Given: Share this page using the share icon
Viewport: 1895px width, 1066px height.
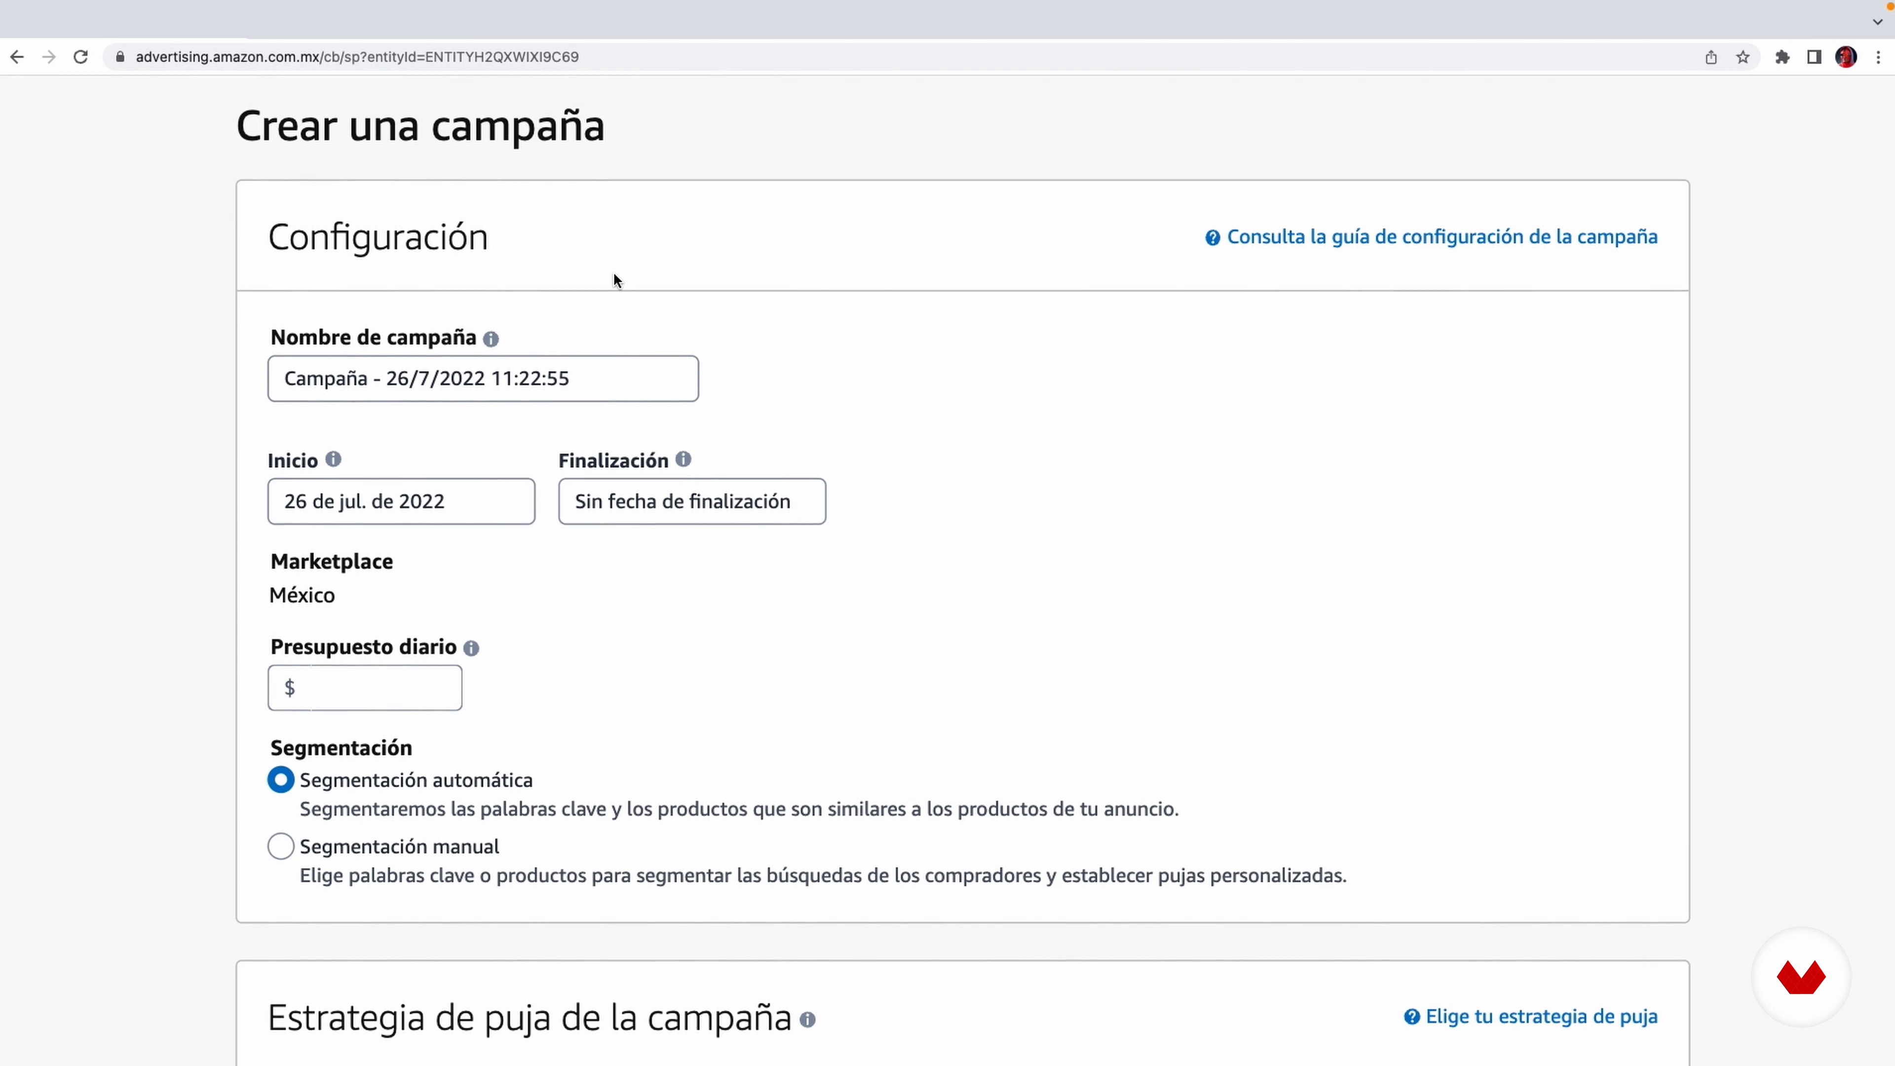Looking at the screenshot, I should (x=1711, y=57).
